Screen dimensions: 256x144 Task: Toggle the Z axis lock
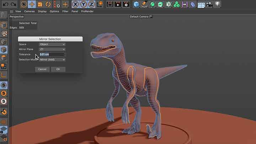click(91, 4)
